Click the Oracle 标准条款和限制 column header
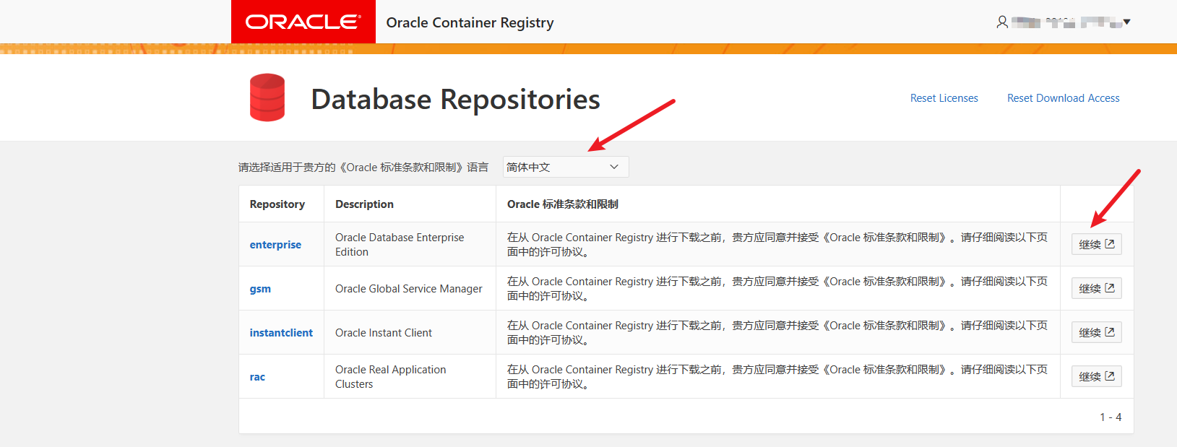 [562, 204]
